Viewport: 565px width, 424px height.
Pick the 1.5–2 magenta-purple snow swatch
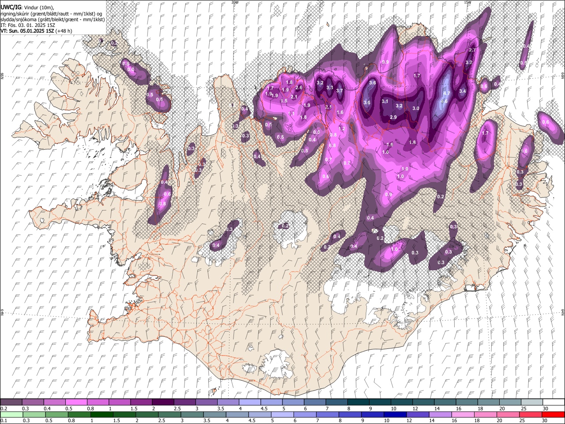click(x=141, y=402)
